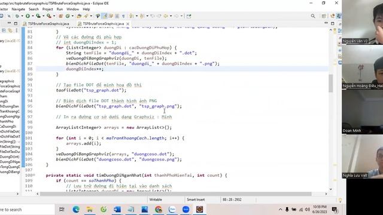Open the Navigate menu
383x215 pixels.
pyautogui.click(x=19, y=10)
